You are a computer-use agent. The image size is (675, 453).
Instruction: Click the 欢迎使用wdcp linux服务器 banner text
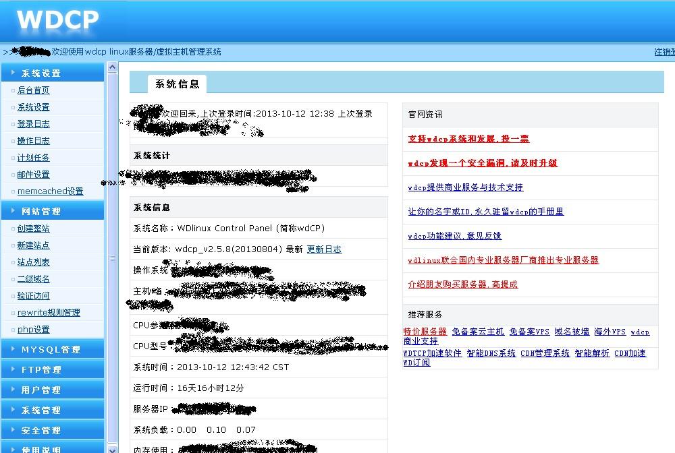[x=136, y=52]
